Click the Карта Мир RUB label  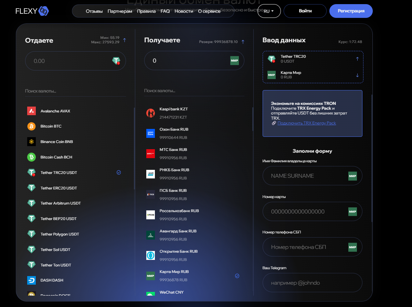pos(174,272)
